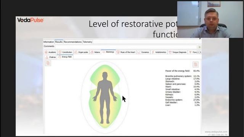Viewport: 244px width, 137px height.
Task: Copy the values list using right copy icon
Action: click(x=196, y=64)
